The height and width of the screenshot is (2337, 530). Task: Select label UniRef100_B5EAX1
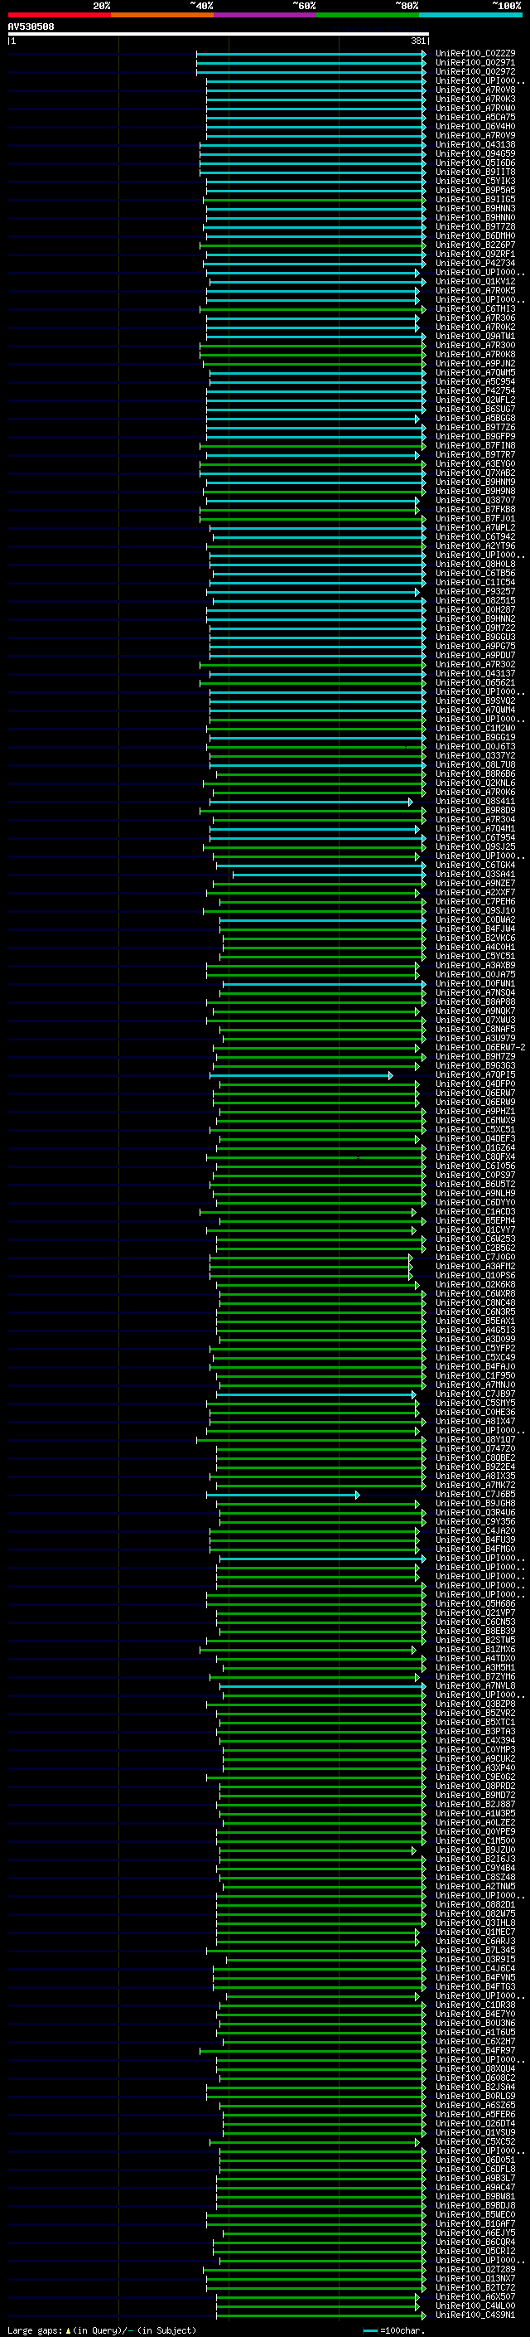click(x=475, y=1321)
